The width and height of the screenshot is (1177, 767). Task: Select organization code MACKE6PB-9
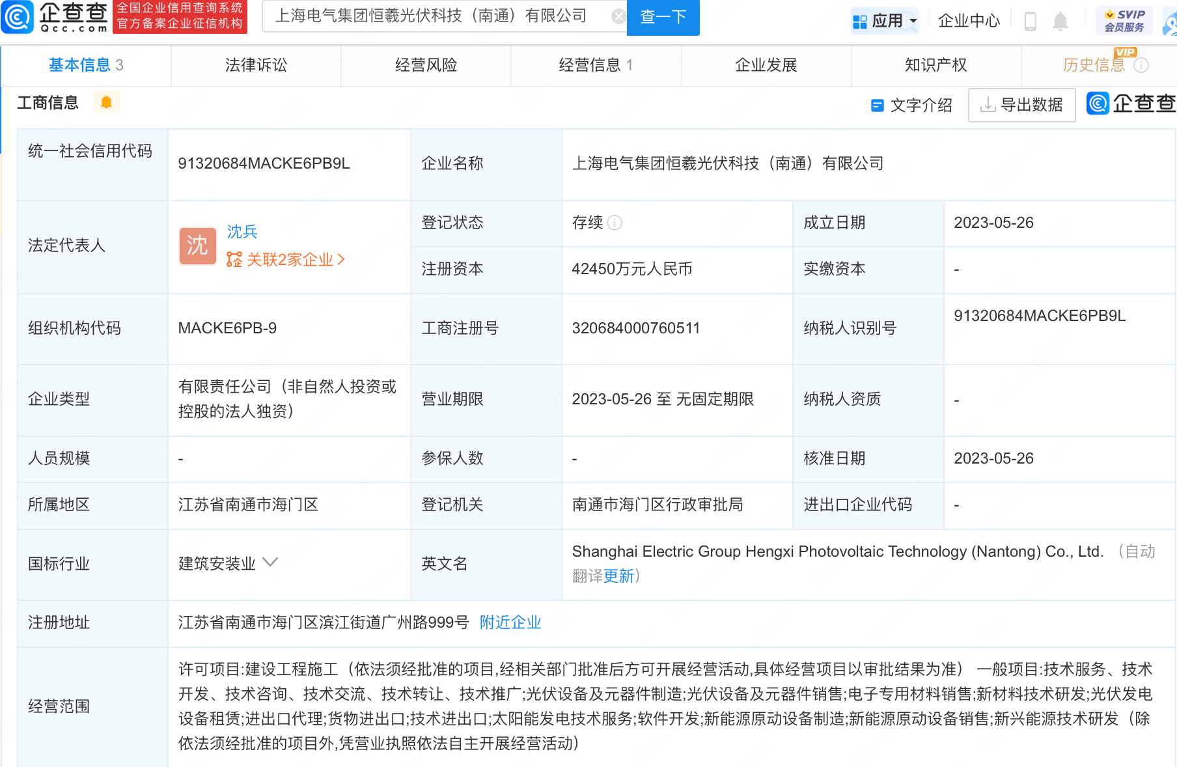click(227, 328)
